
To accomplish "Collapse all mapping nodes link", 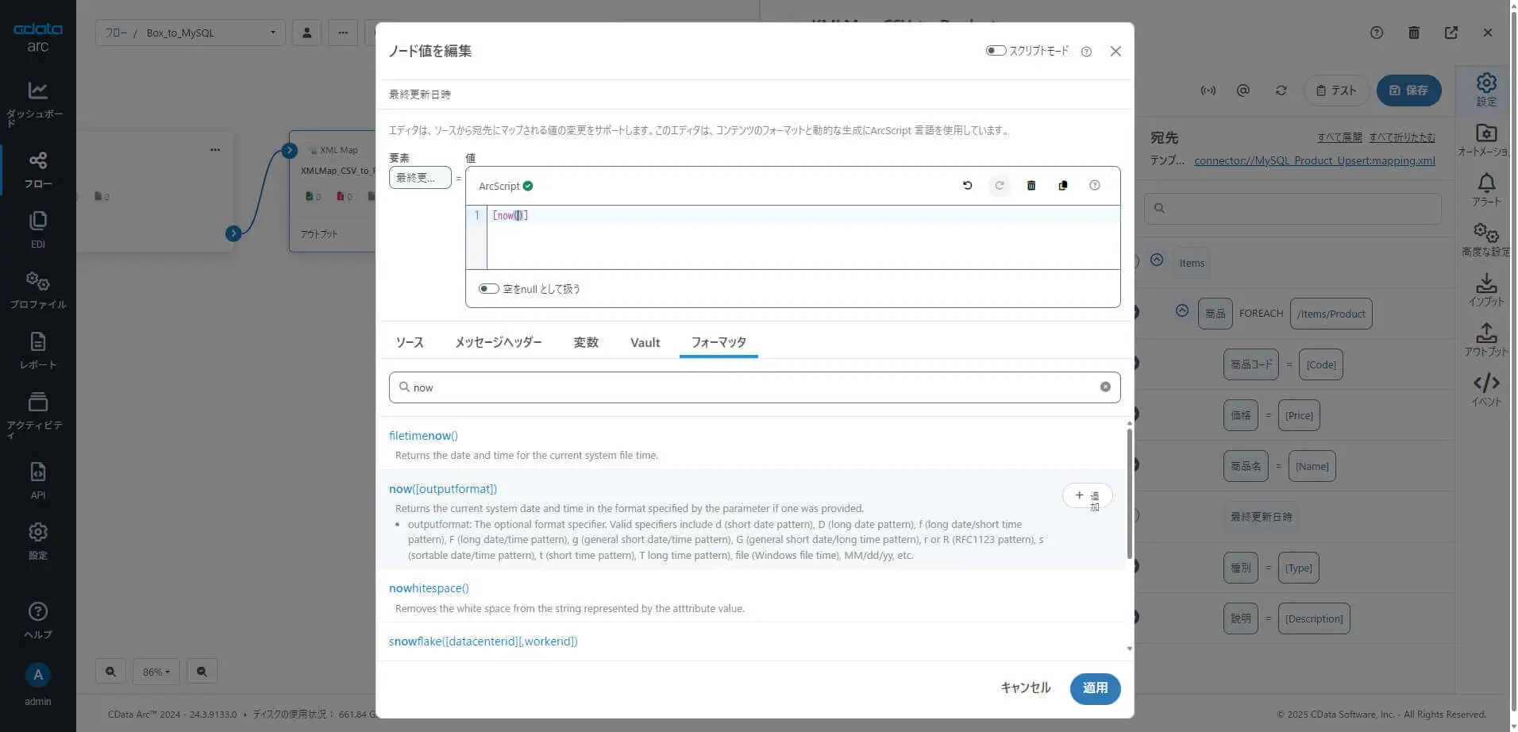I will click(x=1402, y=137).
